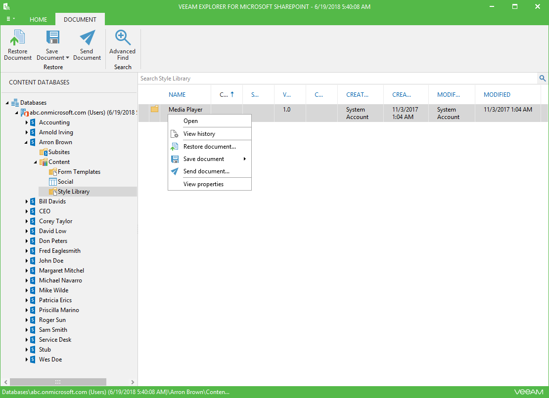The width and height of the screenshot is (549, 398).
Task: Sort by the MODIF... column header
Action: click(x=449, y=95)
